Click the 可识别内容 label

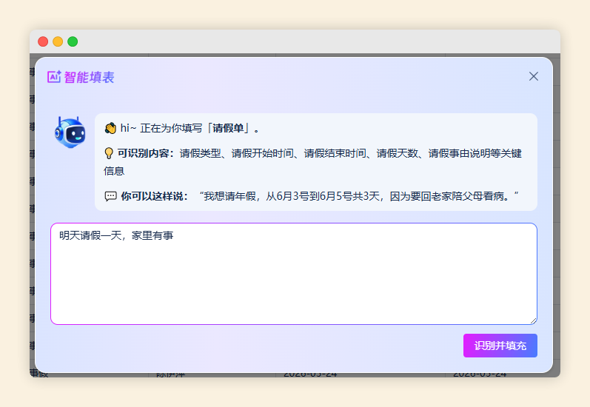pos(146,153)
